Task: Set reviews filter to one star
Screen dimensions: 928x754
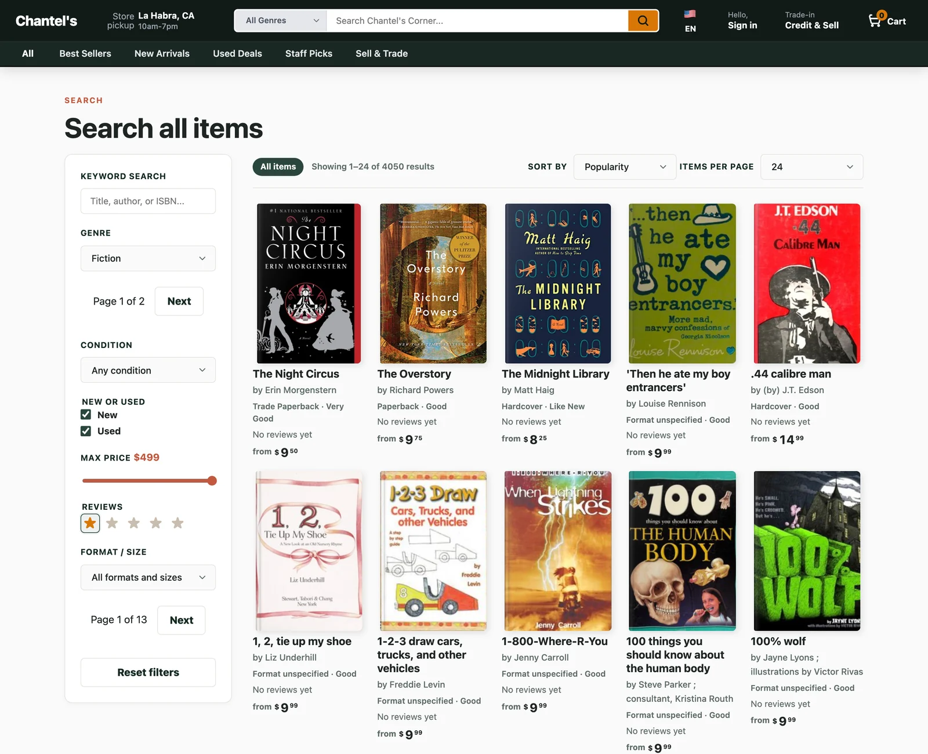Action: pyautogui.click(x=90, y=523)
